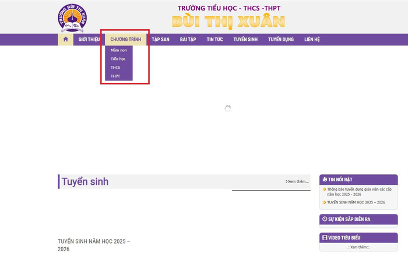The height and width of the screenshot is (260, 408).
Task: Click the film icon beside Video tiêu biểu
Action: pyautogui.click(x=325, y=238)
